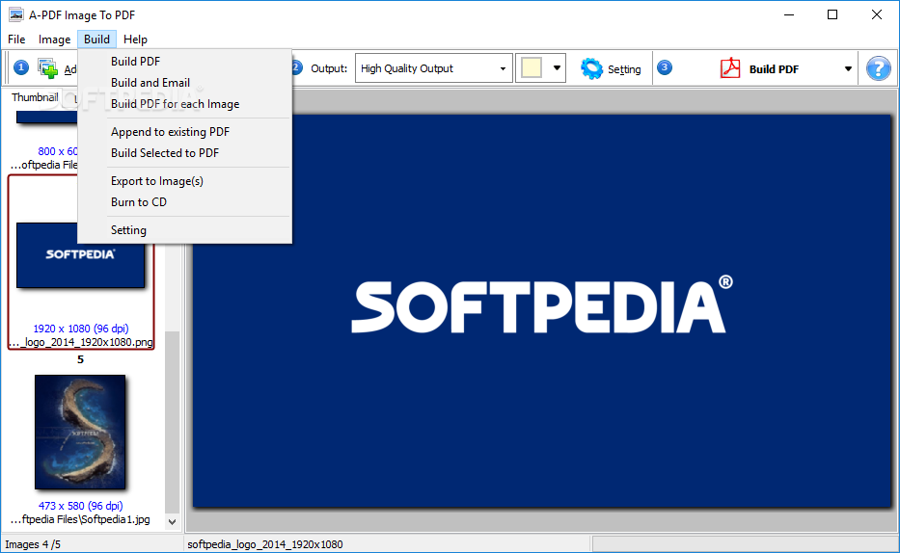Open the File menu
The image size is (900, 553).
pyautogui.click(x=16, y=39)
